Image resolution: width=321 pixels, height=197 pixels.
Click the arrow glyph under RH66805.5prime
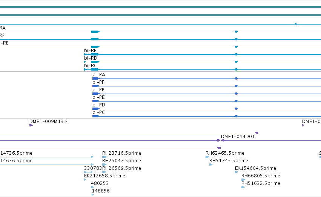[243, 180]
